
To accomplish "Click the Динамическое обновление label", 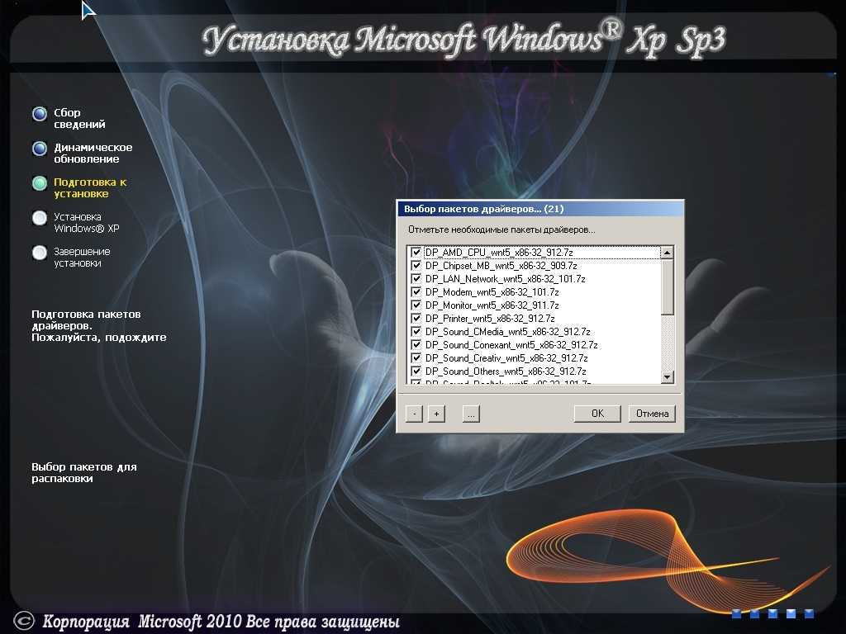I will (x=93, y=153).
